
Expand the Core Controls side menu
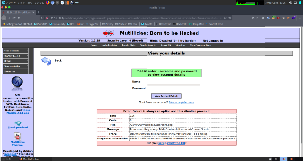point(16,50)
